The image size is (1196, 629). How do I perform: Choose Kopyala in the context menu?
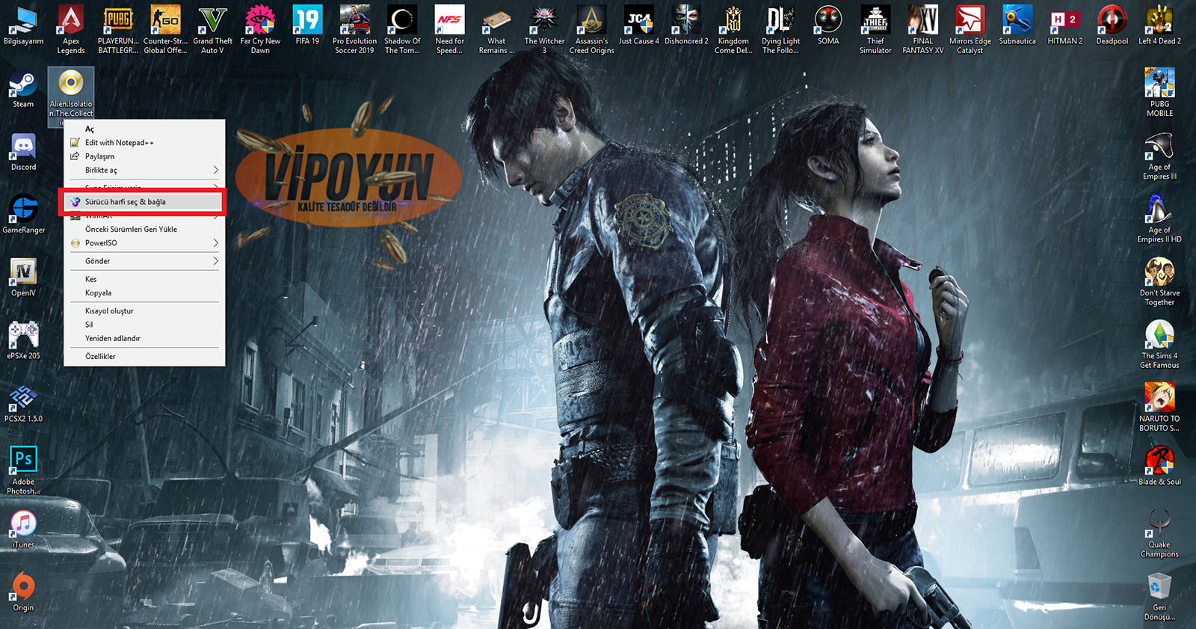tap(144, 293)
